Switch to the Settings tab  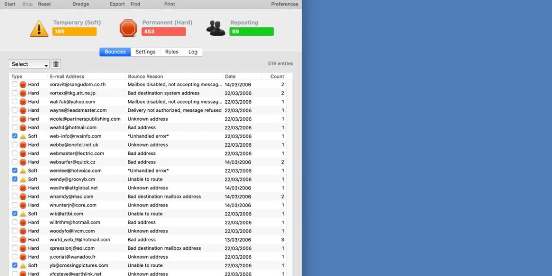pyautogui.click(x=145, y=52)
